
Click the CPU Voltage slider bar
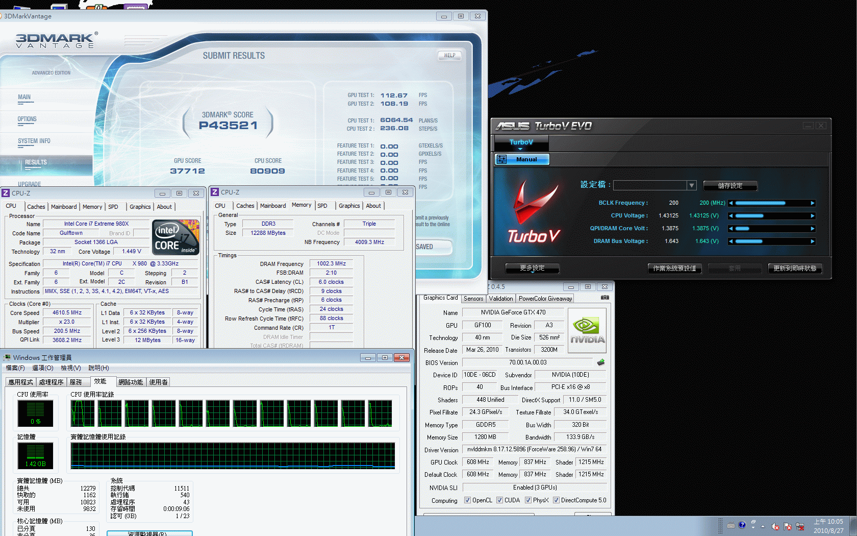coord(772,216)
